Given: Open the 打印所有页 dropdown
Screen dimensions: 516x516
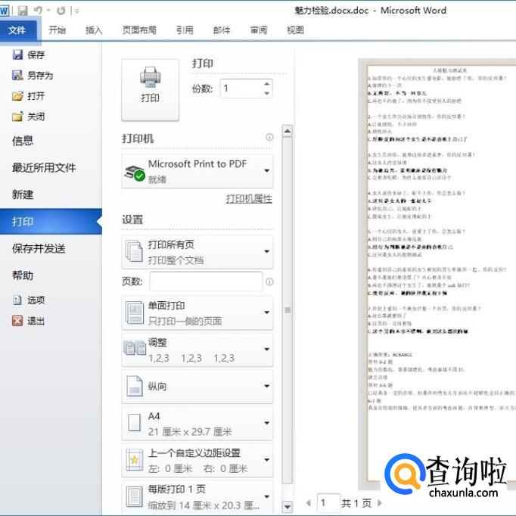Looking at the screenshot, I should pyautogui.click(x=197, y=252).
